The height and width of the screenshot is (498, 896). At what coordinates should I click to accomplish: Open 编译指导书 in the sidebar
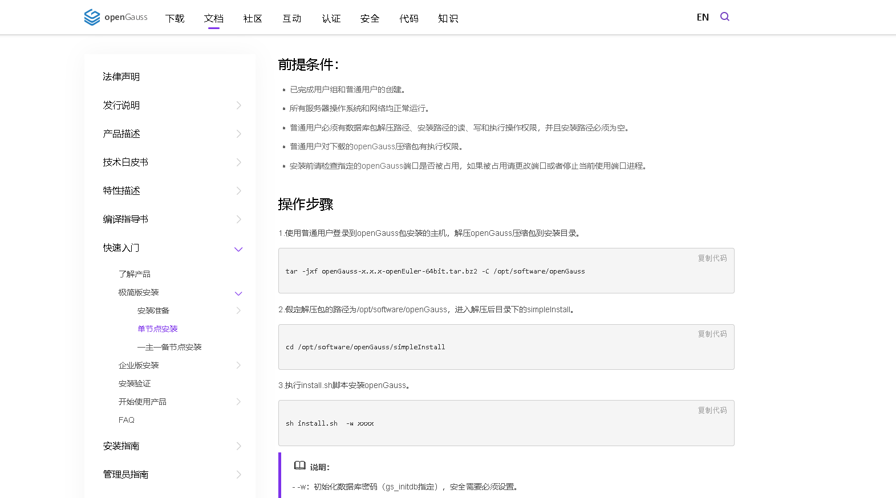click(125, 219)
